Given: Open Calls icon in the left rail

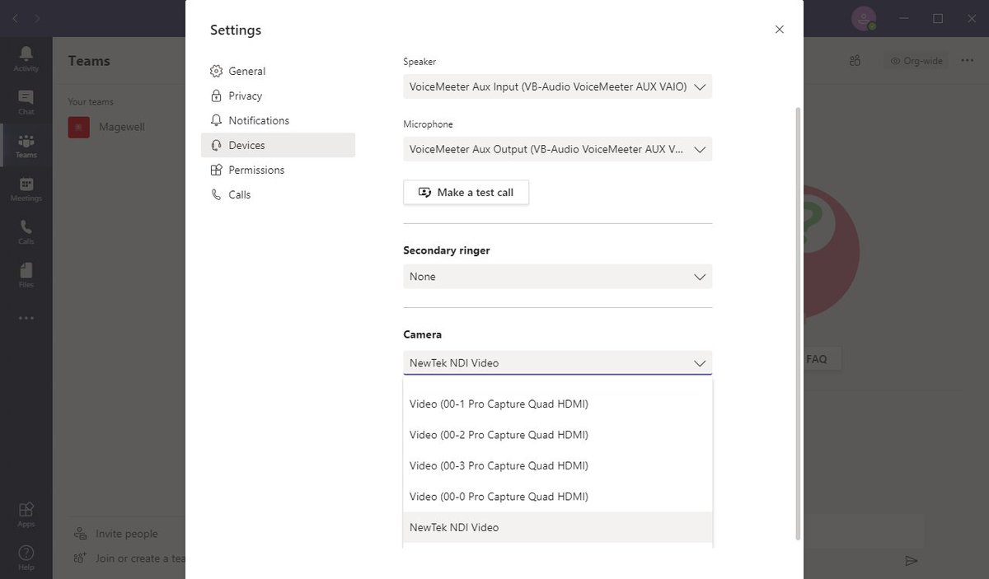Looking at the screenshot, I should [x=26, y=232].
